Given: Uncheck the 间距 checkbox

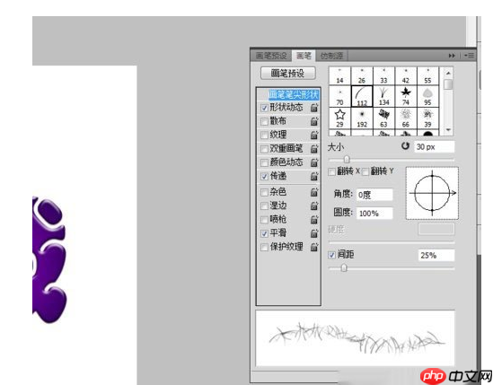Looking at the screenshot, I should (x=332, y=255).
